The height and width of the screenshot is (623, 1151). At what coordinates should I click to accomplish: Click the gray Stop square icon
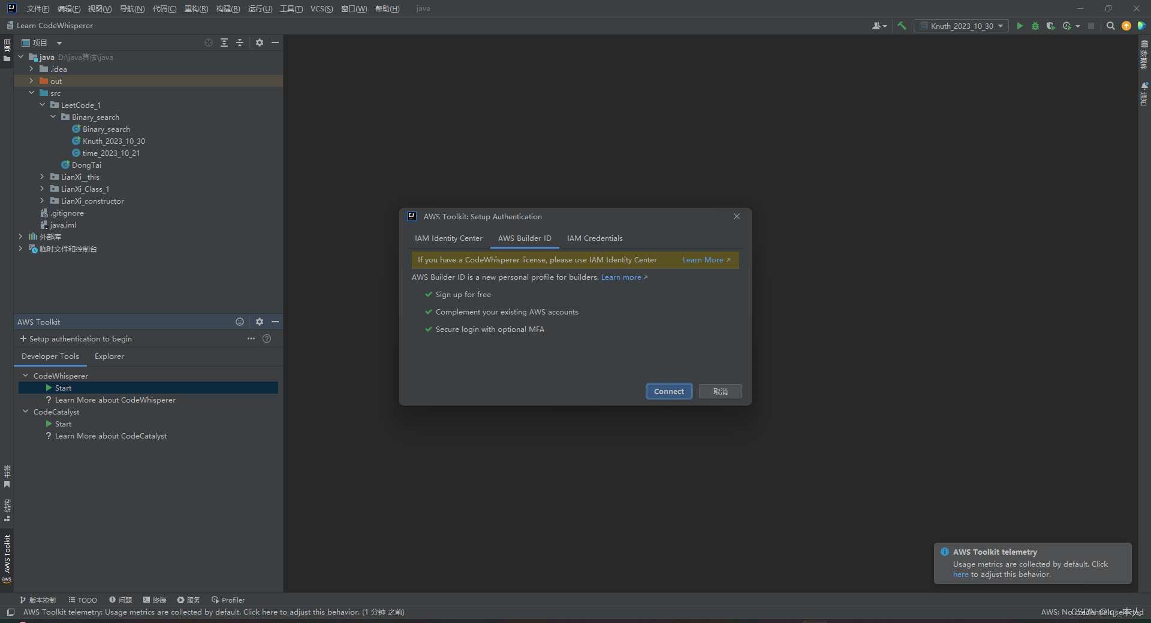point(1091,26)
